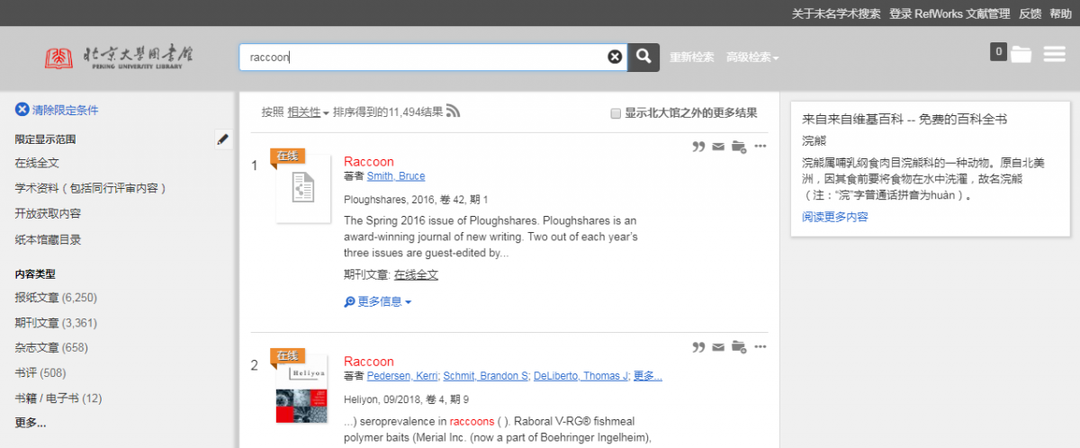
Task: Click Ploughshares, 2016, 卷 42, 期 1 text
Action: click(x=416, y=199)
